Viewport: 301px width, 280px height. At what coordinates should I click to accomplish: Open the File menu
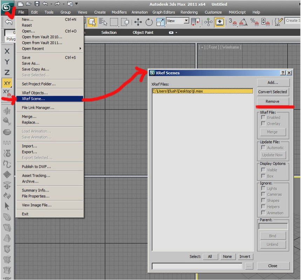point(21,12)
